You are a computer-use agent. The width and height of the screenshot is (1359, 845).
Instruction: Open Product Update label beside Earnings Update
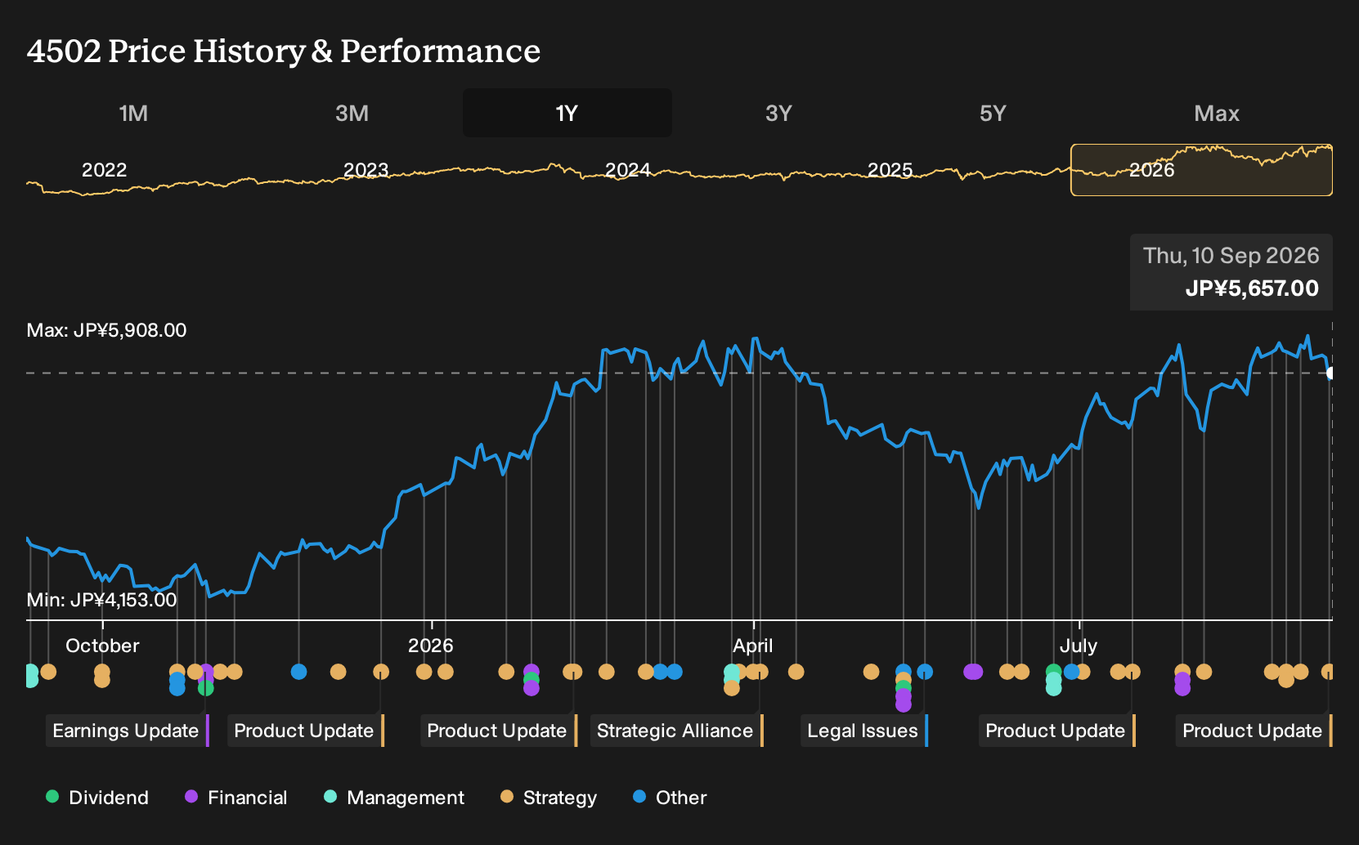click(306, 731)
